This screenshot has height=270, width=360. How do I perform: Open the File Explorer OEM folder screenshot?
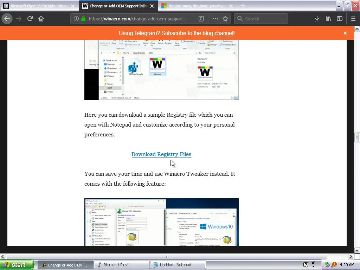161,70
